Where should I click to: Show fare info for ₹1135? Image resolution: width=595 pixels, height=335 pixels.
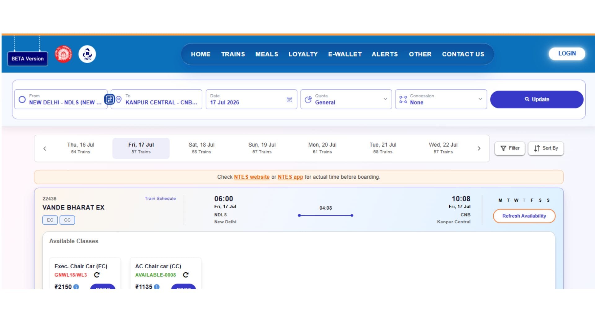(x=157, y=287)
